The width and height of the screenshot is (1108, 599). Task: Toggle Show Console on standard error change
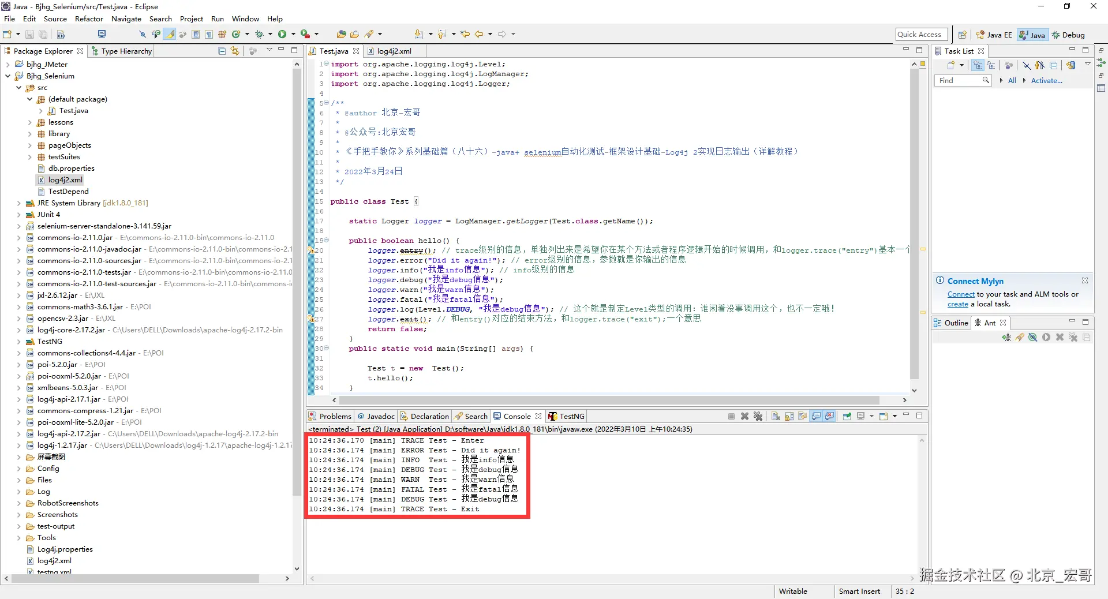click(829, 416)
